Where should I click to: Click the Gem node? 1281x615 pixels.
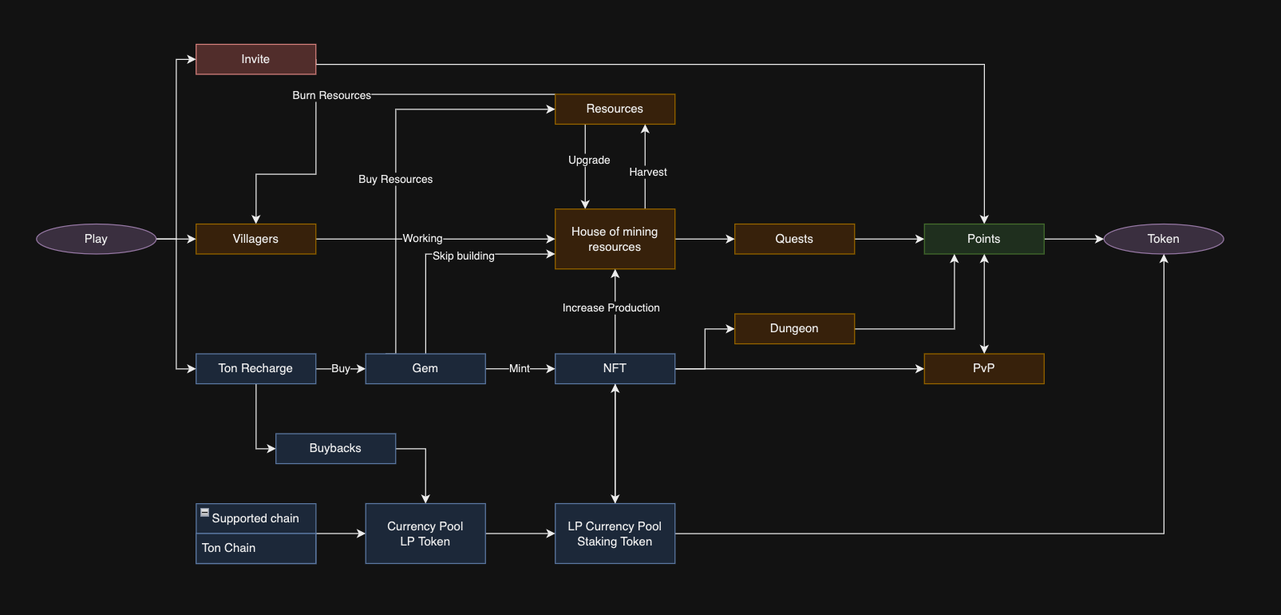tap(425, 368)
